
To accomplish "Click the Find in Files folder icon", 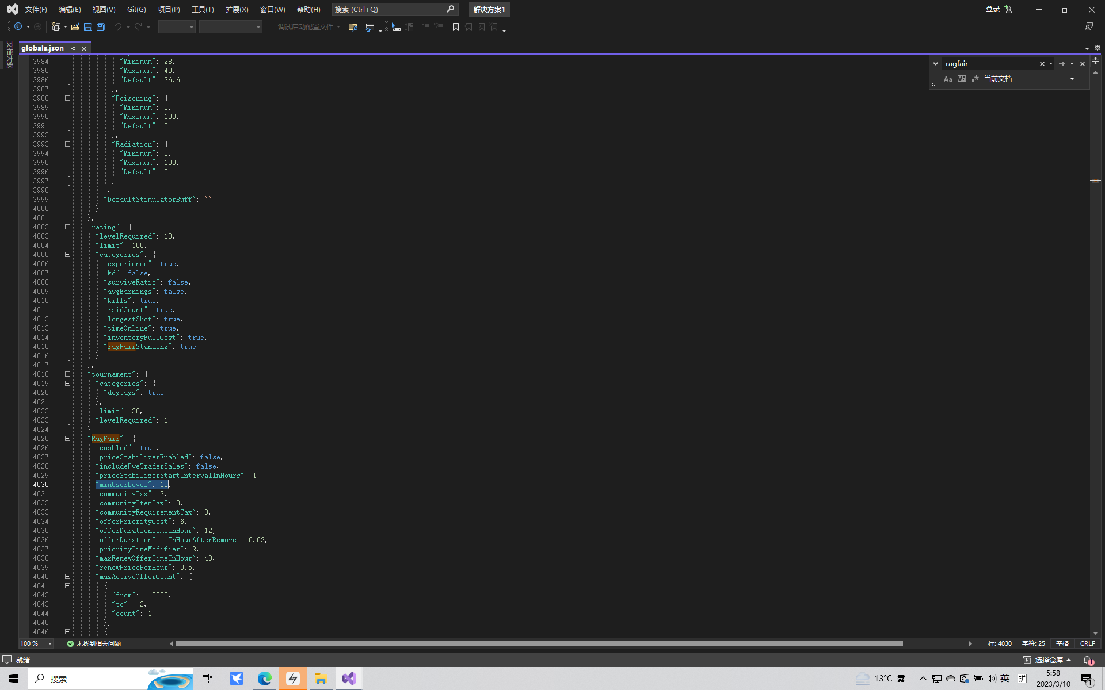I will 353,27.
